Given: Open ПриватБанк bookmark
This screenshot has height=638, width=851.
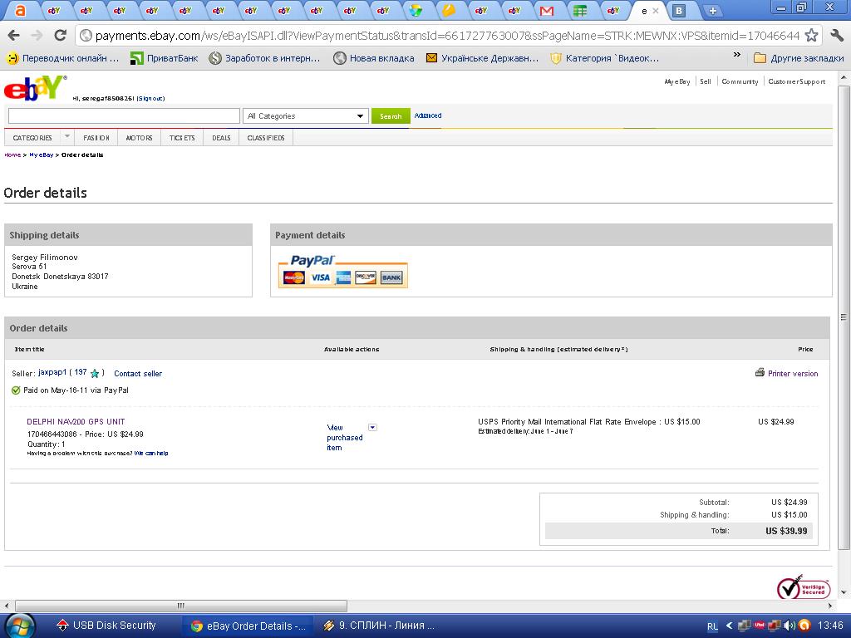Looking at the screenshot, I should click(x=165, y=58).
